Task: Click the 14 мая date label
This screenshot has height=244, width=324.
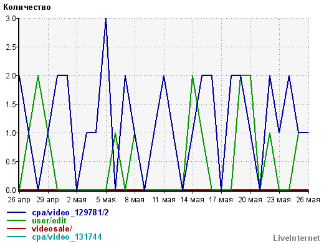Action: [192, 200]
